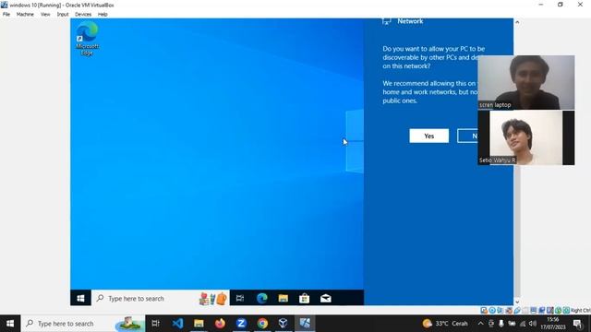
Task: Click the VirtualBox audio status icon
Action: pyautogui.click(x=501, y=310)
